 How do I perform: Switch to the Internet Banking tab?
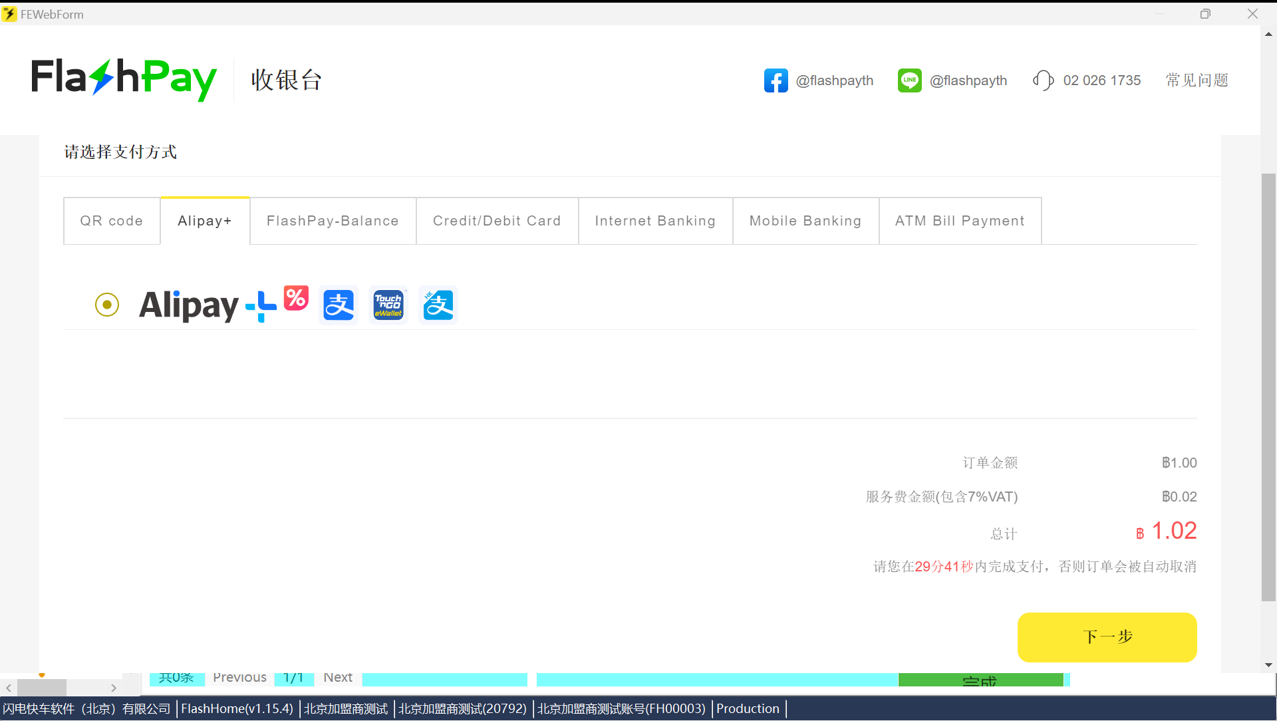[x=655, y=220]
